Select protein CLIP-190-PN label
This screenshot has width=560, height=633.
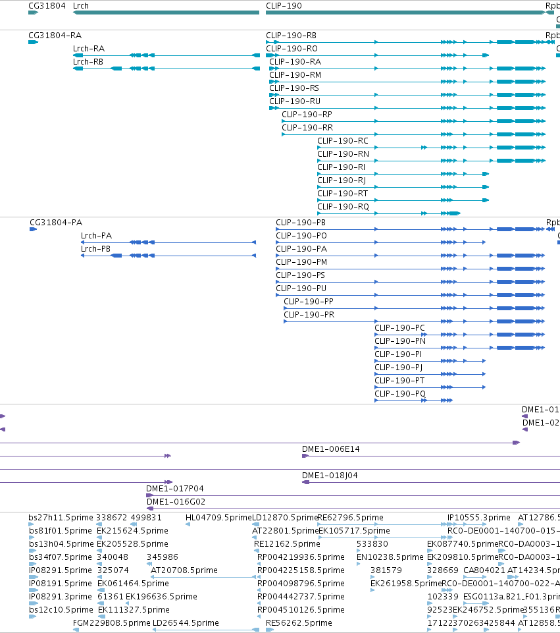[x=400, y=341]
